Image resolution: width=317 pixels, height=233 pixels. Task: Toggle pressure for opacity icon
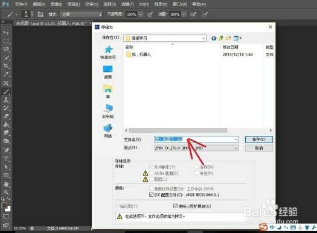150,14
